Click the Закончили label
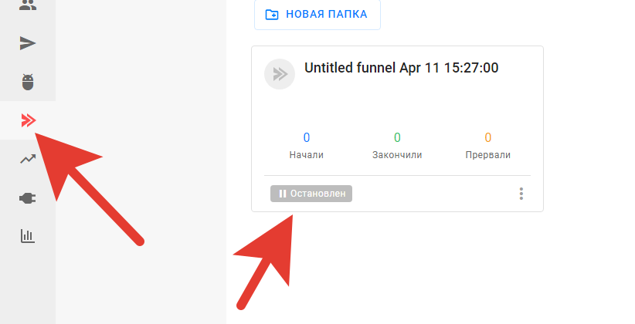This screenshot has height=324, width=635. [x=397, y=155]
